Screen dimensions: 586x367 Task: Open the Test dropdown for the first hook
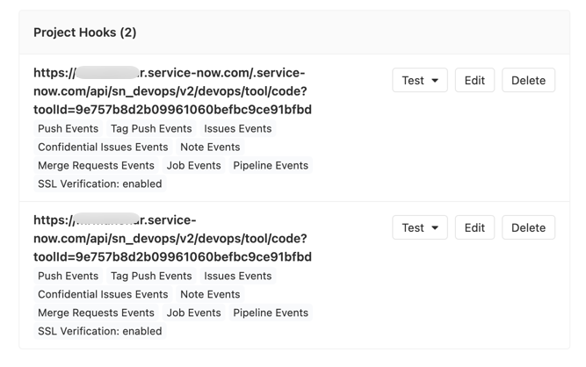420,80
